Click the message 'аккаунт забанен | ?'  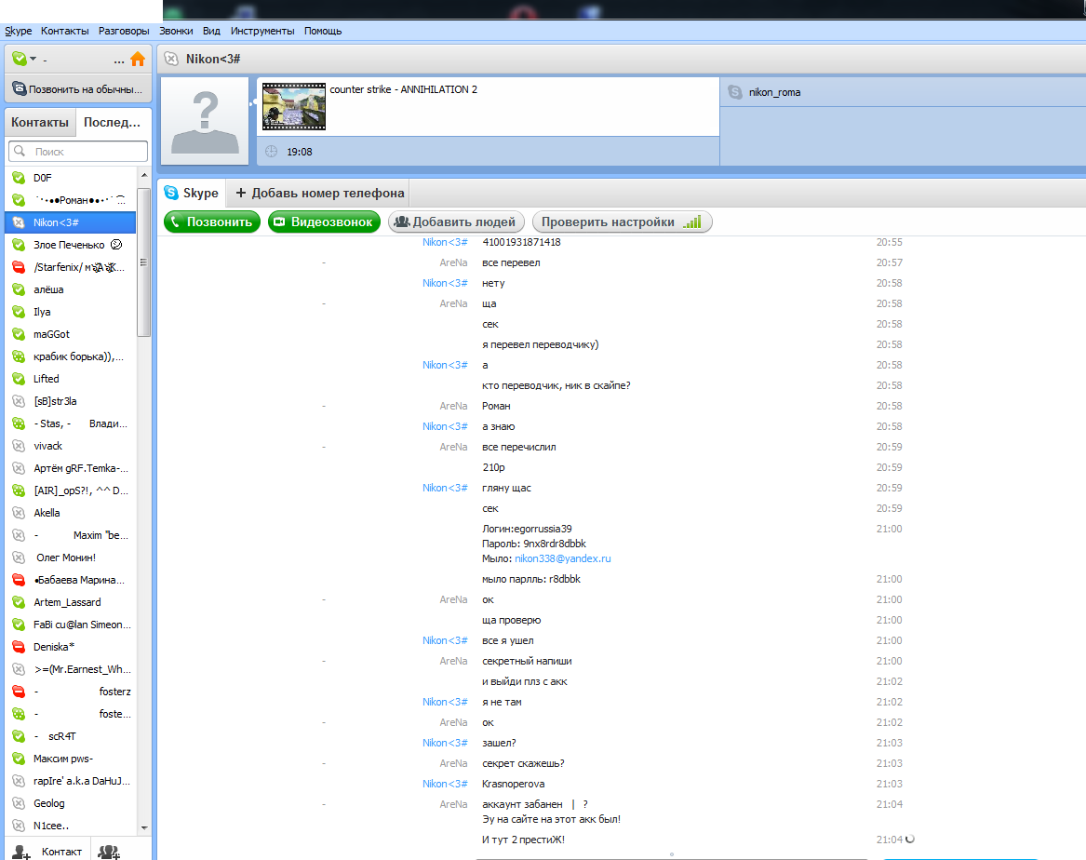(535, 804)
